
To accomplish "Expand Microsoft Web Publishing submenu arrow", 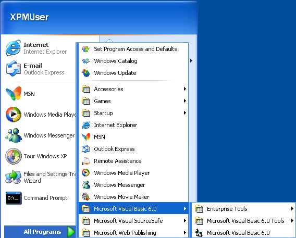I will point(185,233).
